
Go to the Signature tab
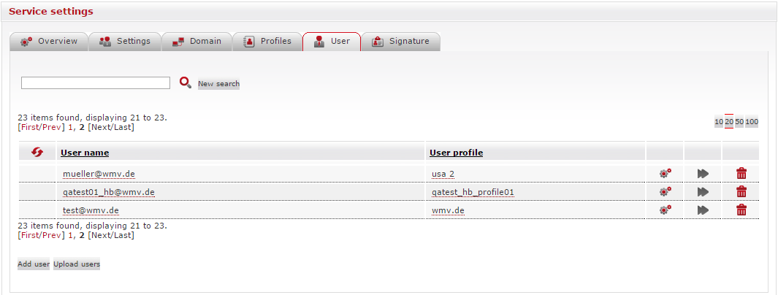coord(400,42)
